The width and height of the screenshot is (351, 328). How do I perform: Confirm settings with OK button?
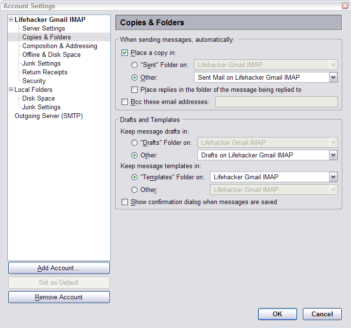tap(278, 314)
